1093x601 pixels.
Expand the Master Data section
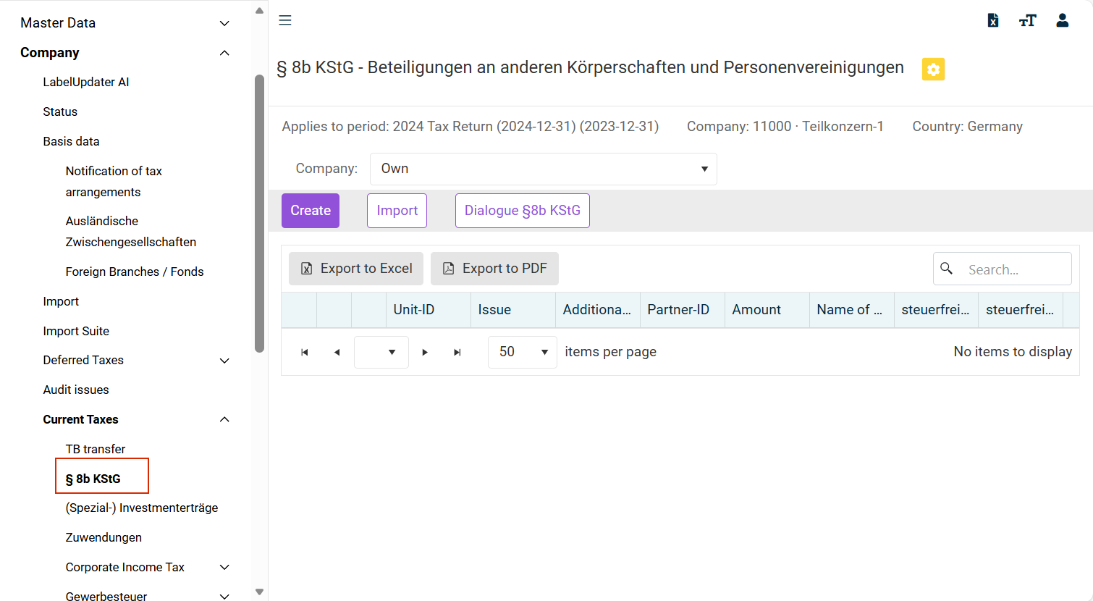click(224, 23)
